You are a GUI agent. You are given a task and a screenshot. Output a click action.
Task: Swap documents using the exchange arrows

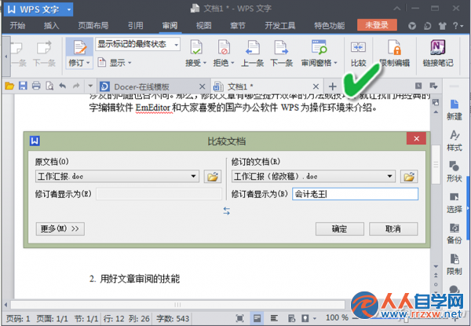coord(227,211)
